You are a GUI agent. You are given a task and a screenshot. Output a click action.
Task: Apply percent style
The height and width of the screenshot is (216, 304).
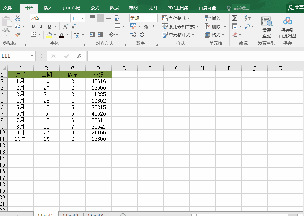146,26
